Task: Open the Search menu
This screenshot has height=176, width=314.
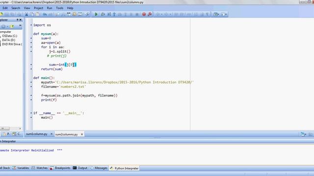Action: (x=16, y=8)
